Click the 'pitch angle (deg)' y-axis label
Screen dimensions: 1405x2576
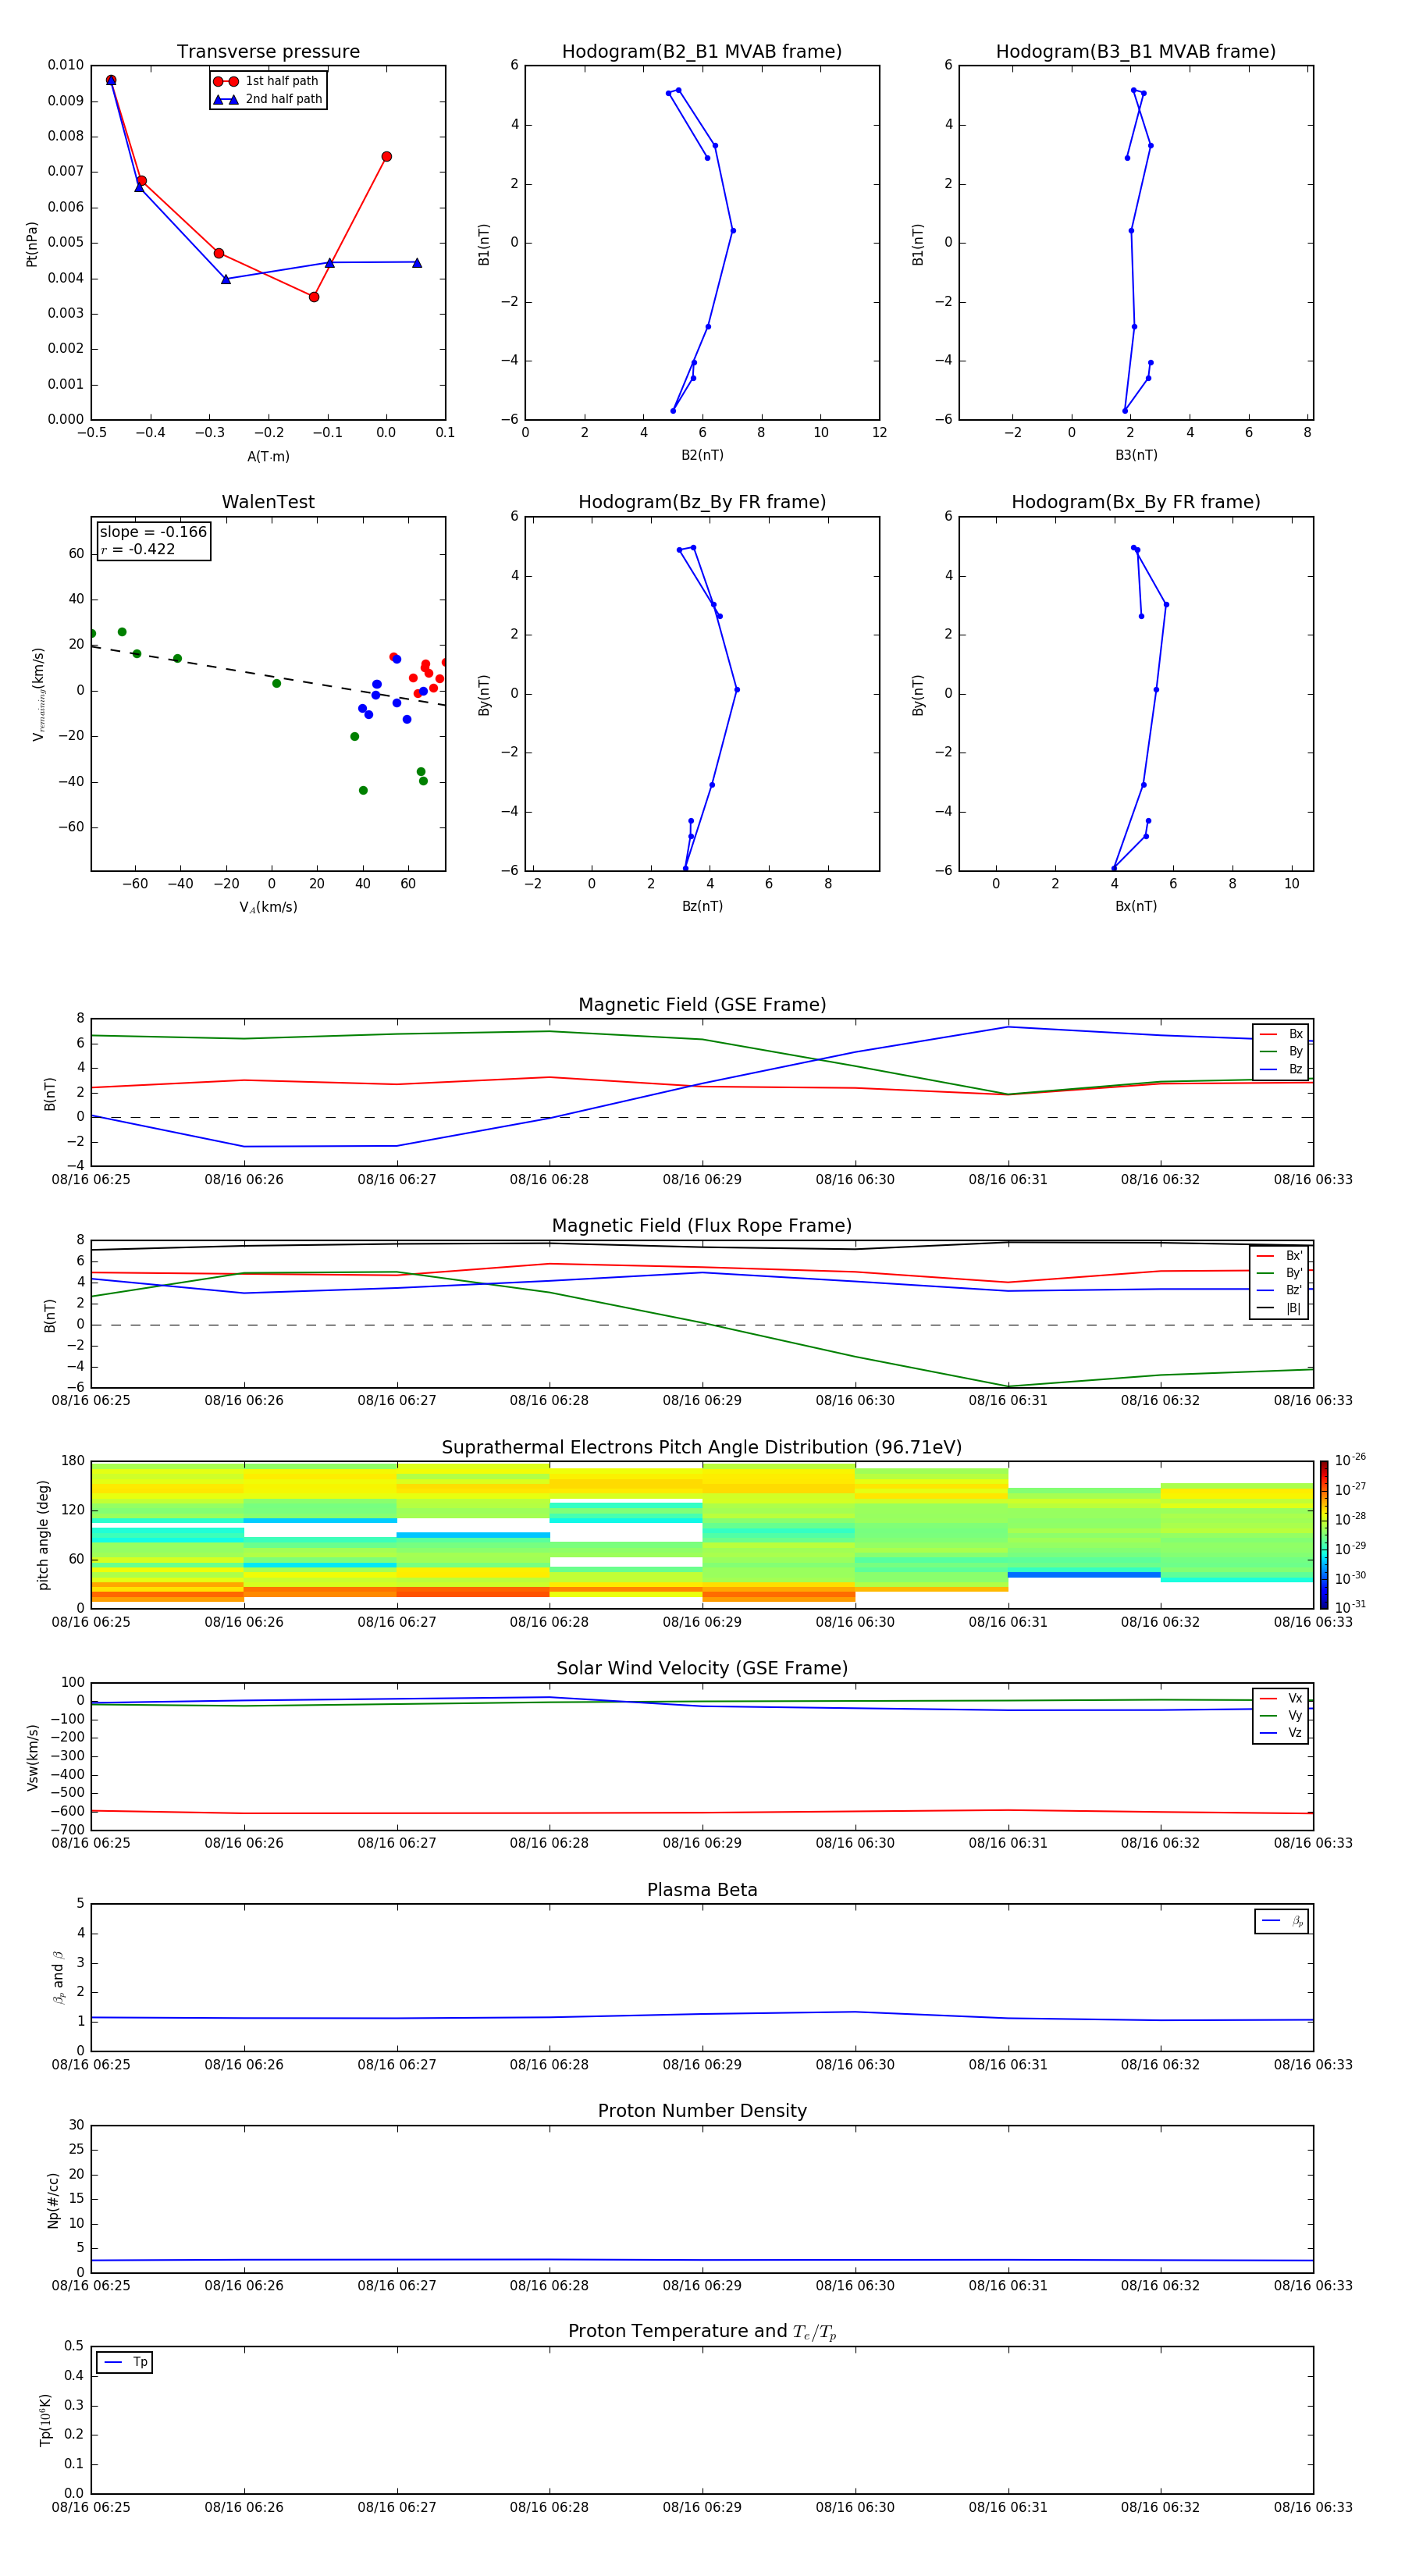43,1535
